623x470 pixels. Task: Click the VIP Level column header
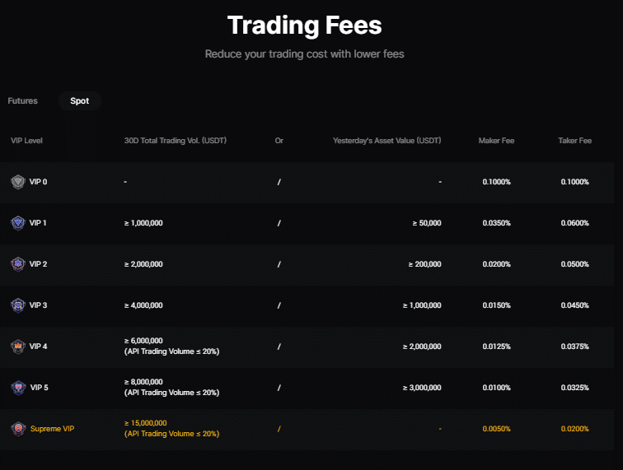point(27,141)
